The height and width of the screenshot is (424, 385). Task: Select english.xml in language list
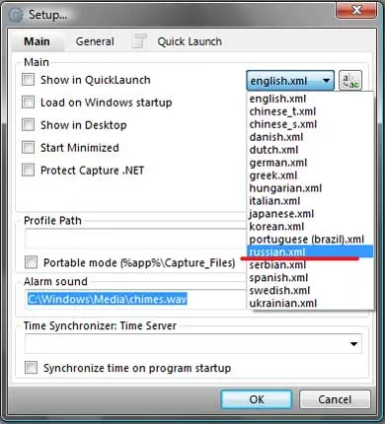310,99
